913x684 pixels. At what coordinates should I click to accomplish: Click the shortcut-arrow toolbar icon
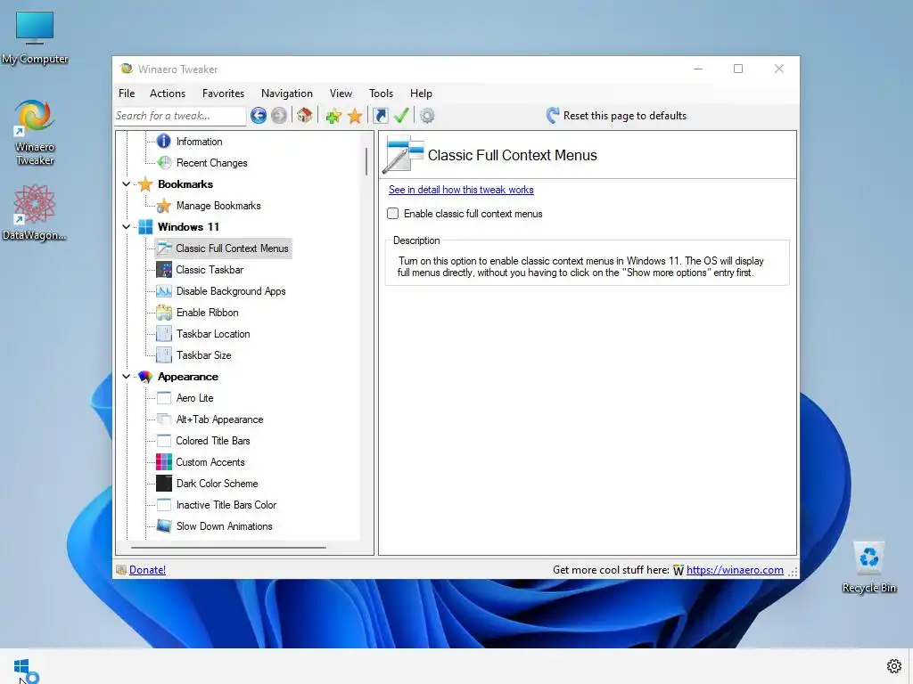(380, 116)
